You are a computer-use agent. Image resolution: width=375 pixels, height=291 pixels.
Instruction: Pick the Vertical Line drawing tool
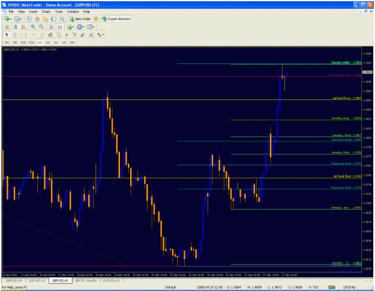pos(25,35)
